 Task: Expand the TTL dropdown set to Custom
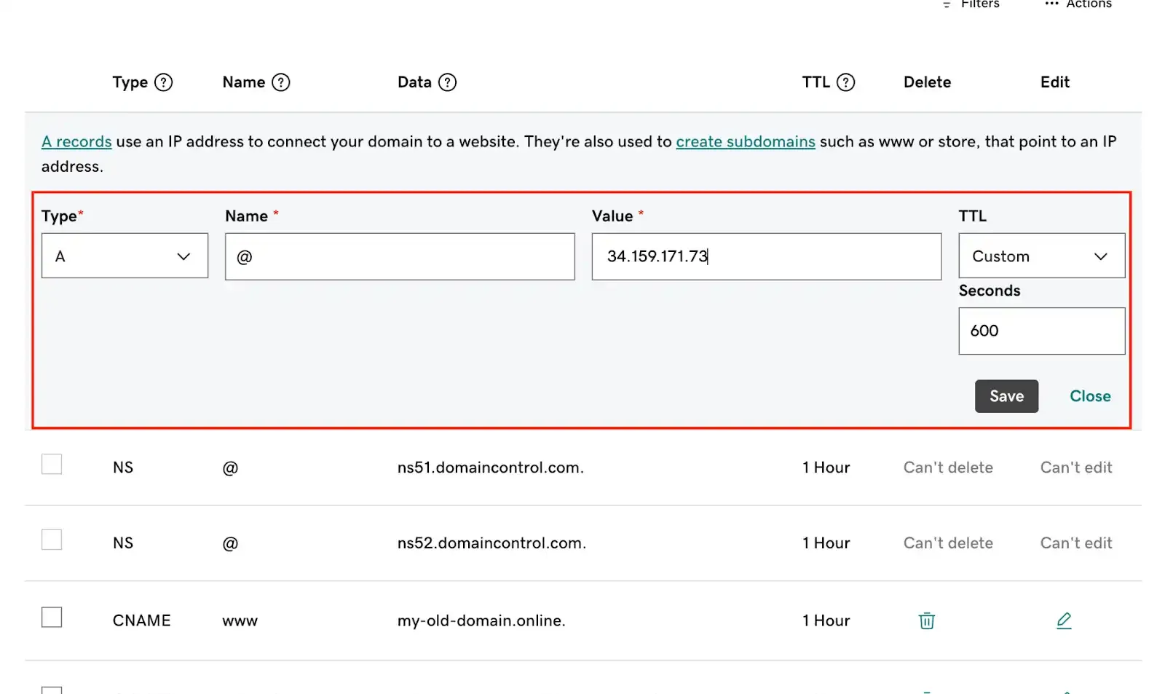click(x=1041, y=256)
